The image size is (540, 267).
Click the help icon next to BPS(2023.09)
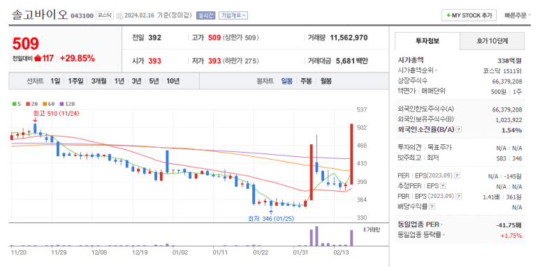click(458, 197)
